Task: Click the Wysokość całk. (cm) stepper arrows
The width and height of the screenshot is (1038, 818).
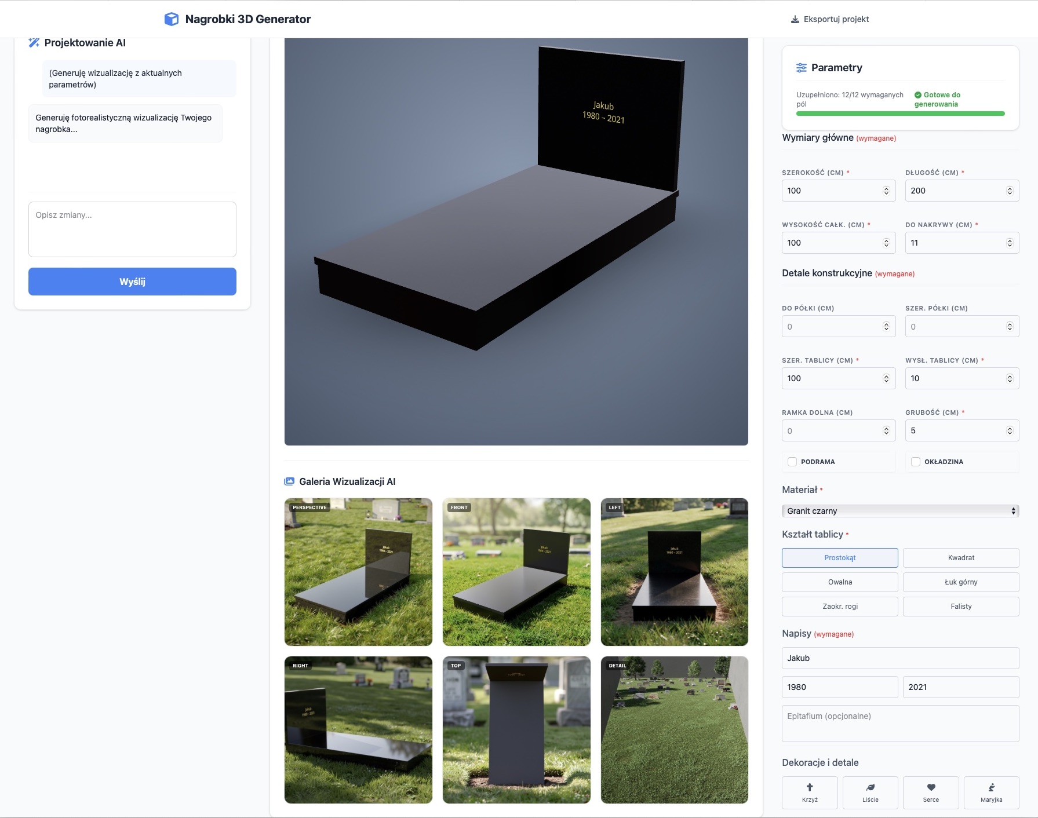Action: tap(886, 243)
